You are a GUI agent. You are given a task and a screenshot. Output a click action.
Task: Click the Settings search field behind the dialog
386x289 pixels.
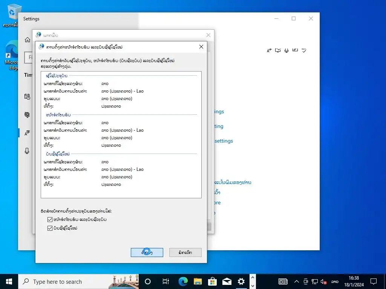click(28, 57)
